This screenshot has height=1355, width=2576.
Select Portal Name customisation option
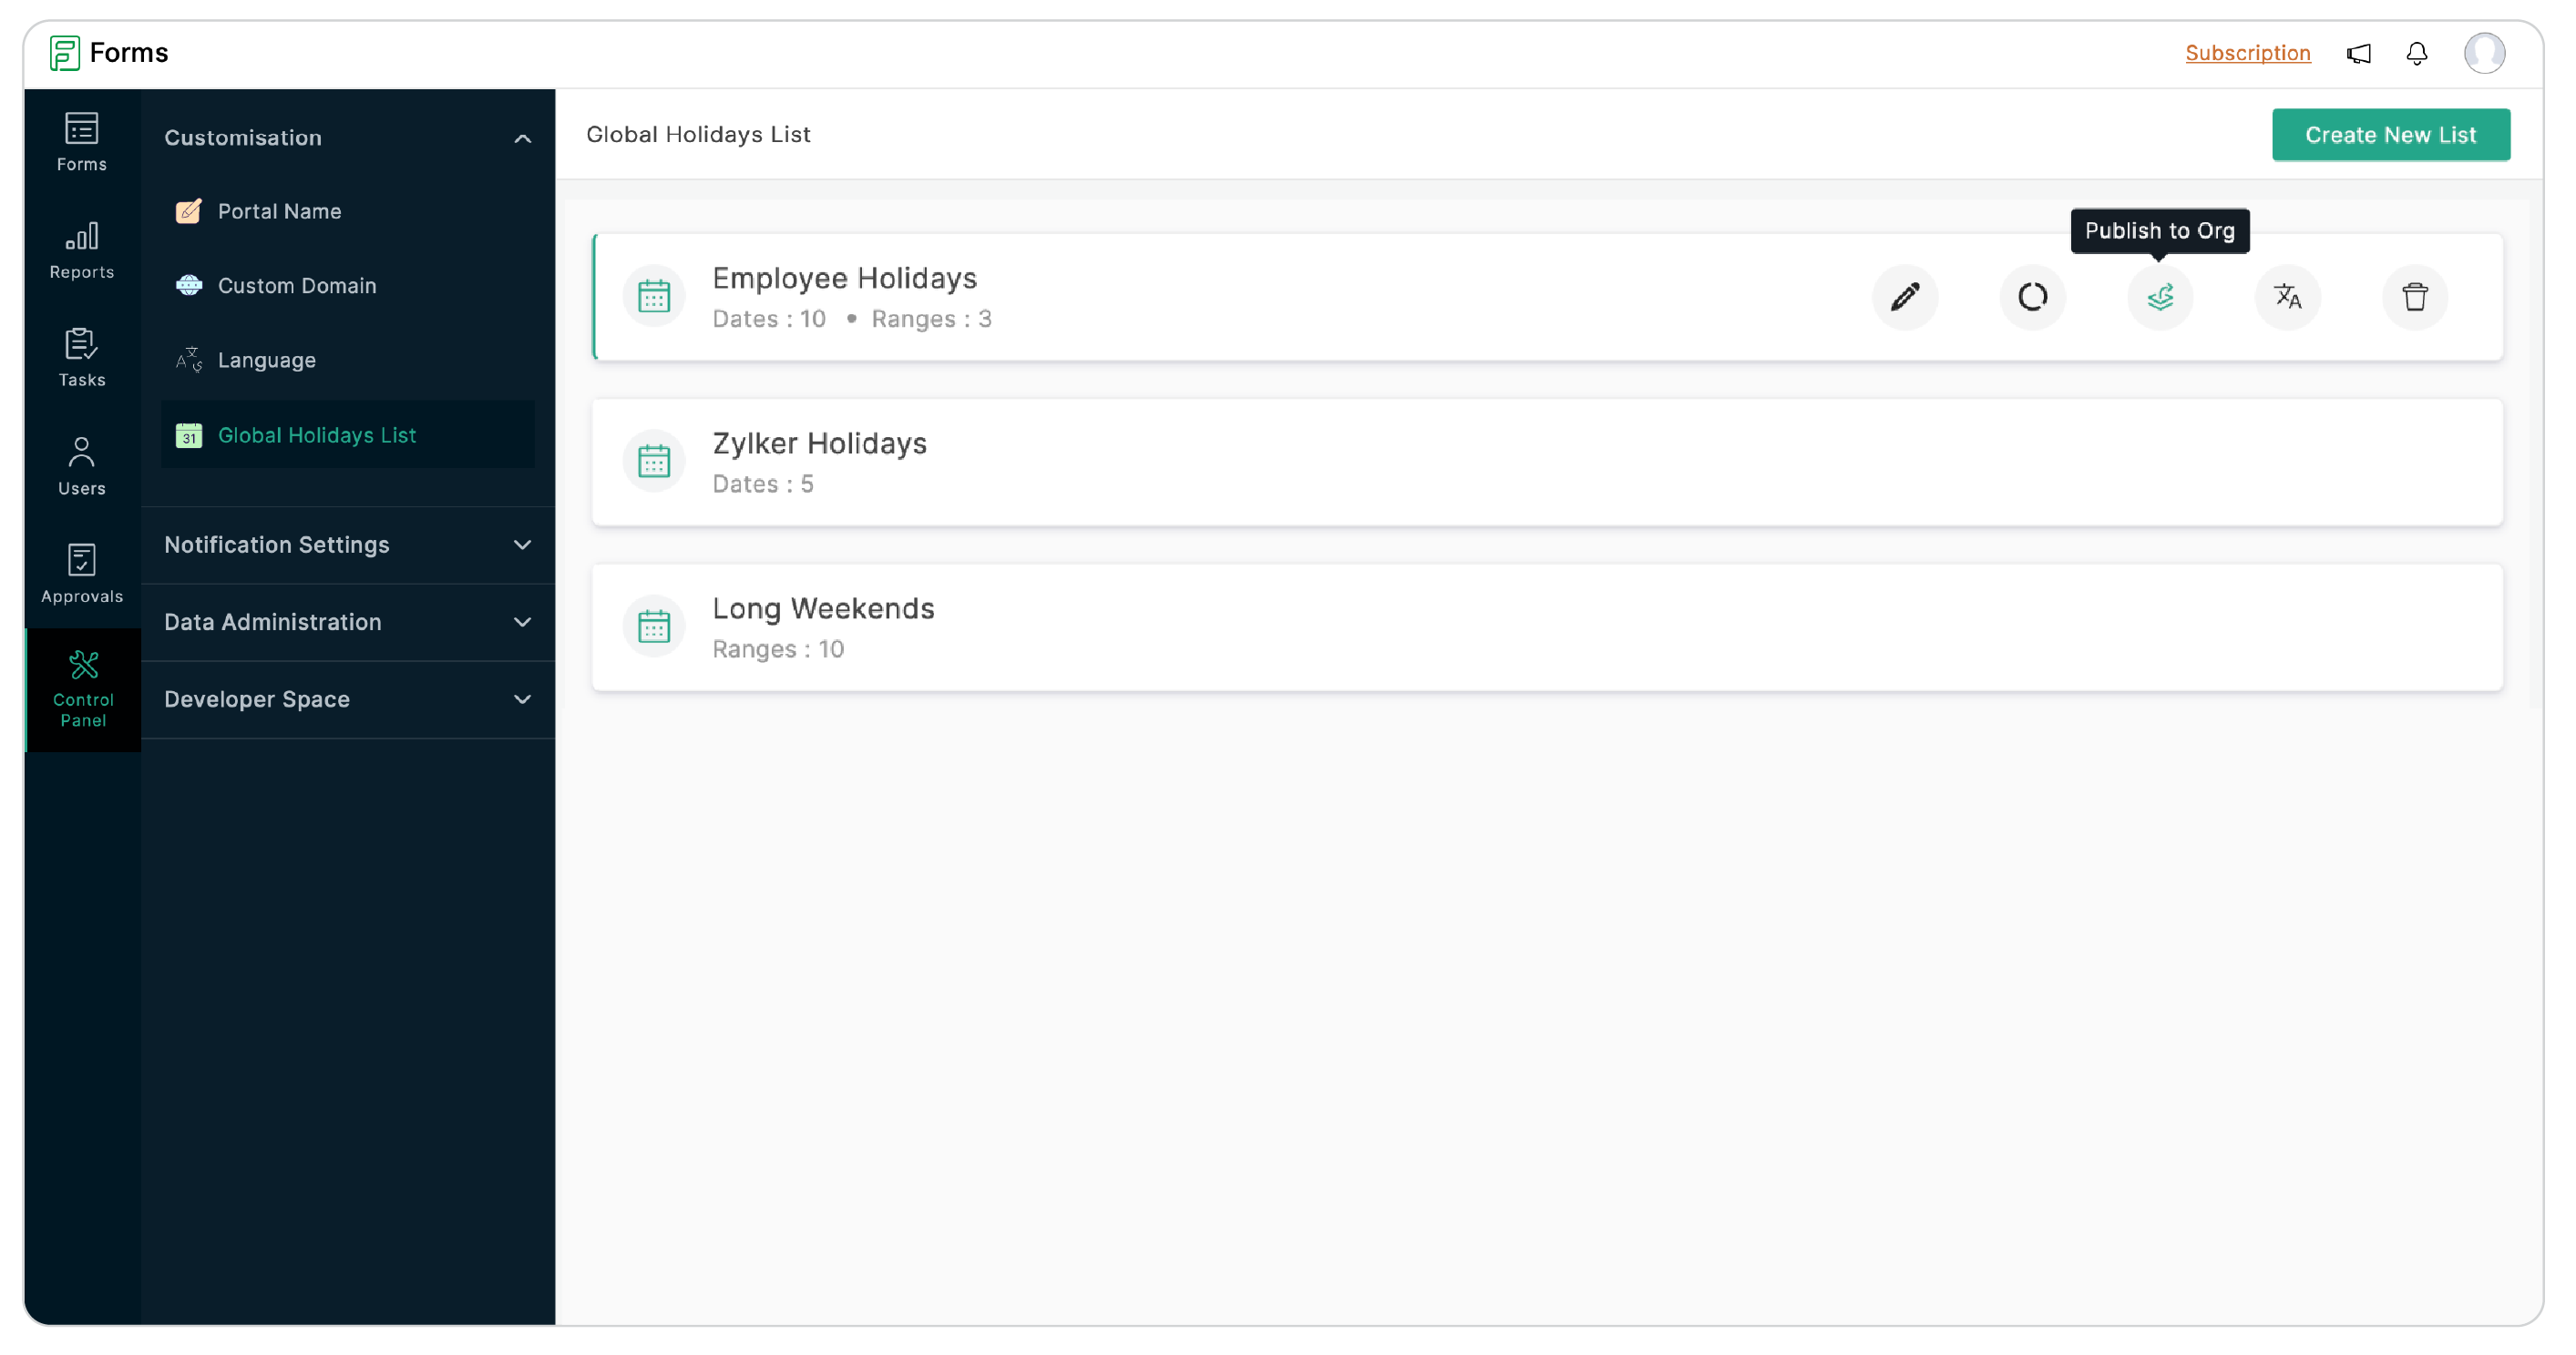[x=280, y=211]
